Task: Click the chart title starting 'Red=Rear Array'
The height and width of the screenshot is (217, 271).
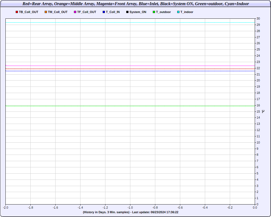Action: (x=136, y=4)
